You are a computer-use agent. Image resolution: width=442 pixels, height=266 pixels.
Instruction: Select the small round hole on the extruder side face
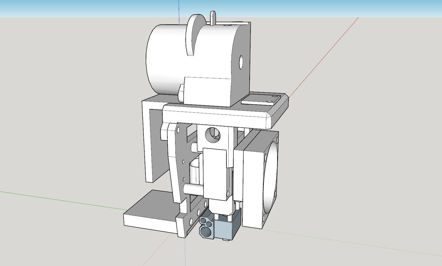241,62
